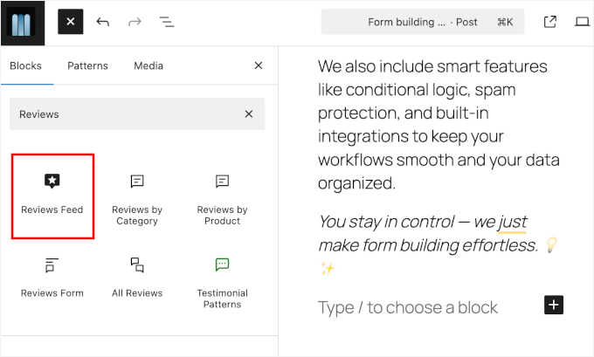Add the Reviews Form block
Image resolution: width=594 pixels, height=357 pixels.
(52, 278)
